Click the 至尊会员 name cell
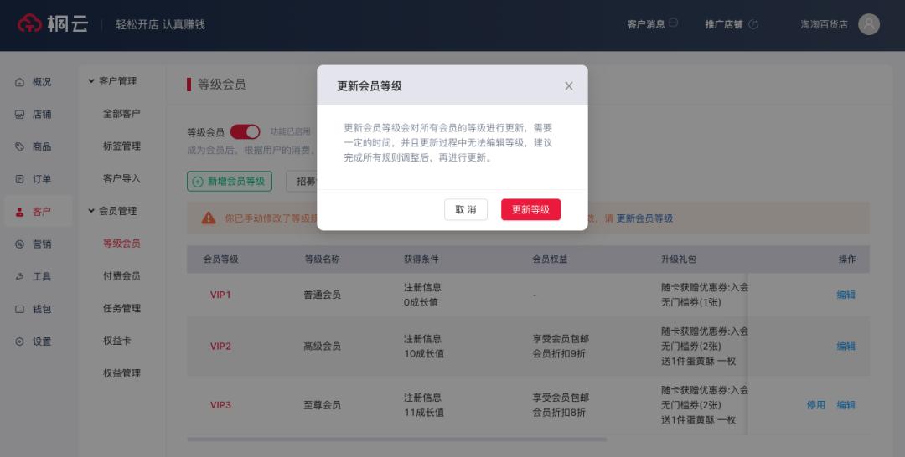Viewport: 905px width, 457px height. pyautogui.click(x=322, y=405)
